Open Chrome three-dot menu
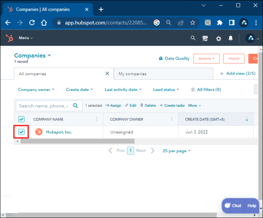The width and height of the screenshot is (263, 218). coord(256,22)
